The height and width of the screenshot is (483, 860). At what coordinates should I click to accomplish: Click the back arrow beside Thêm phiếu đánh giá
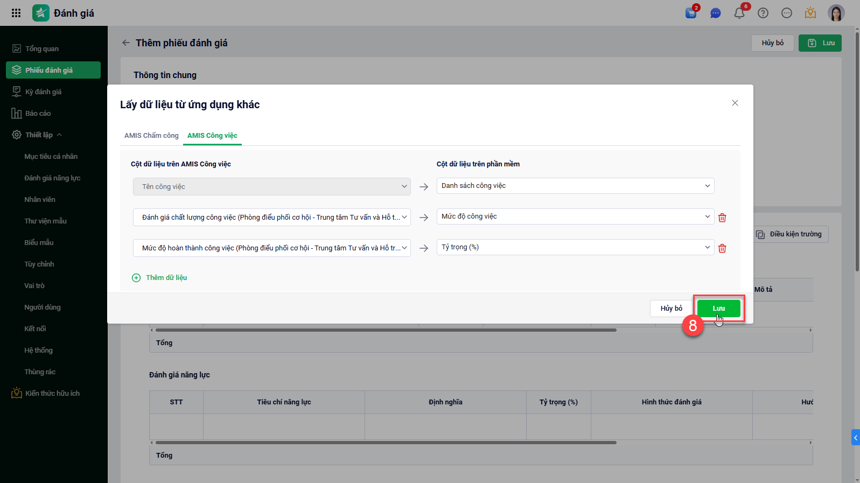pyautogui.click(x=126, y=43)
